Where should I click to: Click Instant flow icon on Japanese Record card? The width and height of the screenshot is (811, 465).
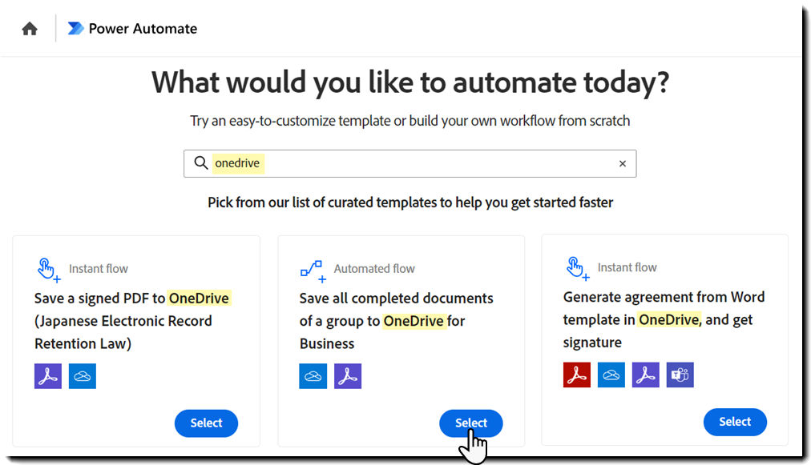49,270
